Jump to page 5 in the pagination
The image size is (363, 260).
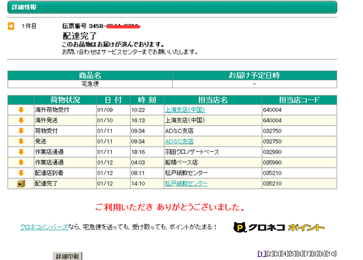(x=292, y=254)
